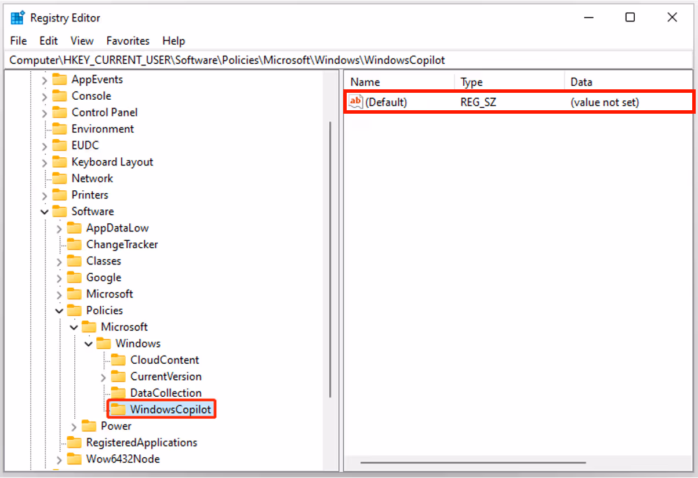Click the CloudContent folder icon
Screen dimensions: 698x478
(x=118, y=360)
